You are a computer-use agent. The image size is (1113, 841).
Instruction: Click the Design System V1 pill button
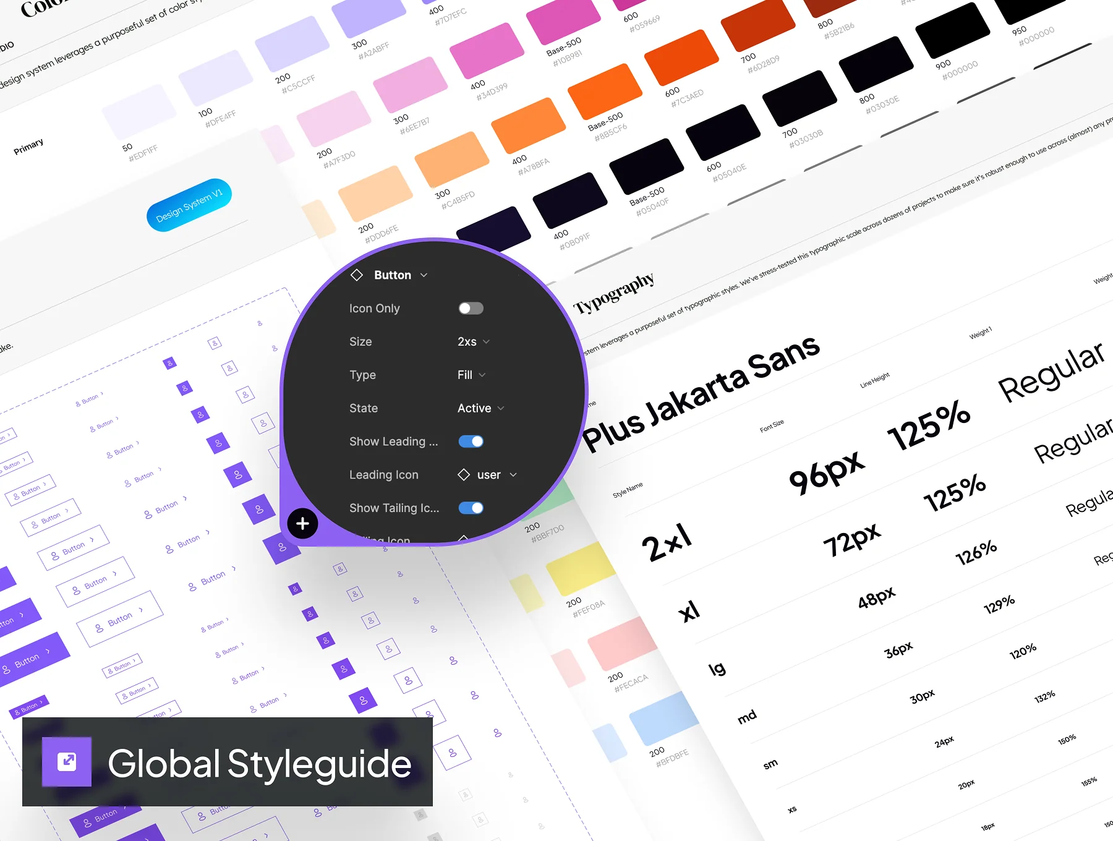click(189, 205)
